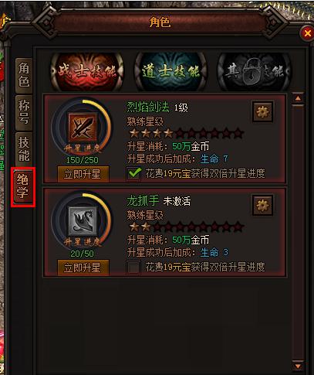
Task: Switch to the 角色 side tab
Action: tap(24, 75)
